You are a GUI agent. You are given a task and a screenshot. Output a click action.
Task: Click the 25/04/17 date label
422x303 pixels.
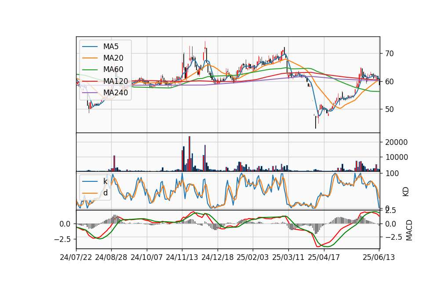324,257
